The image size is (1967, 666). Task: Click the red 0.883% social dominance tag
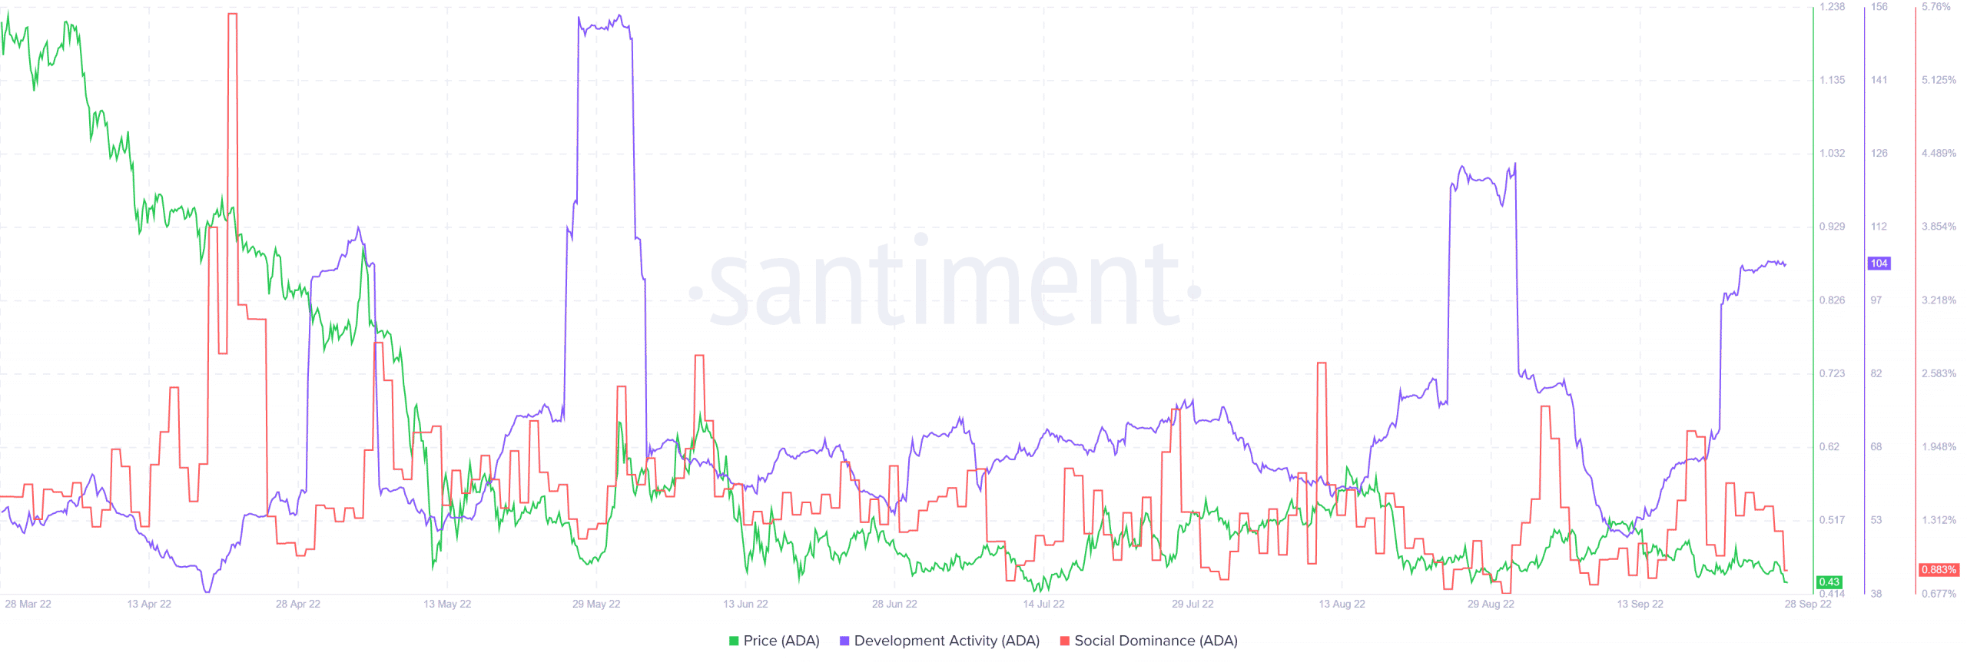coord(1939,570)
